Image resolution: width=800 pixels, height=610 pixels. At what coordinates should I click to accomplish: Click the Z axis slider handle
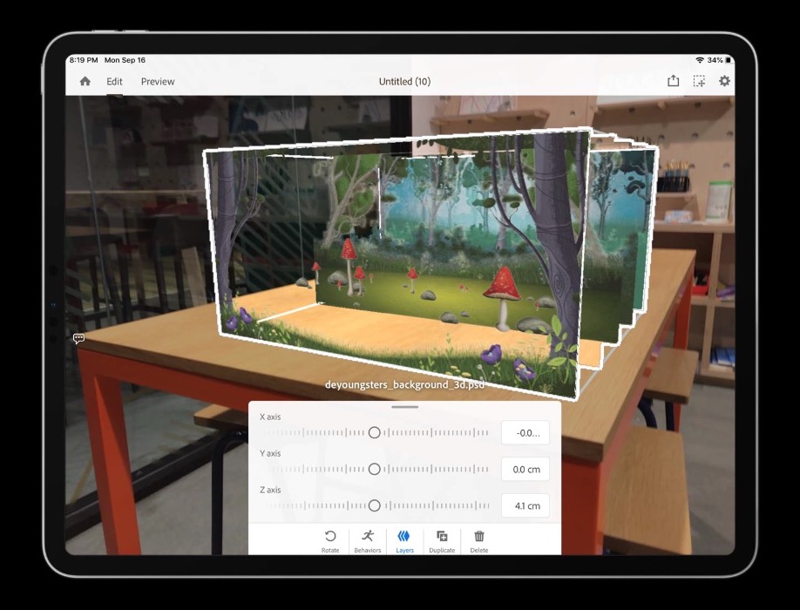click(374, 505)
